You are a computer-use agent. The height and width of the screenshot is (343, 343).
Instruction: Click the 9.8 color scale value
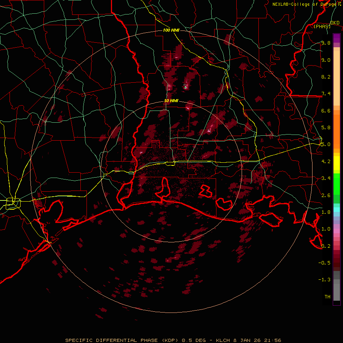pos(326,43)
